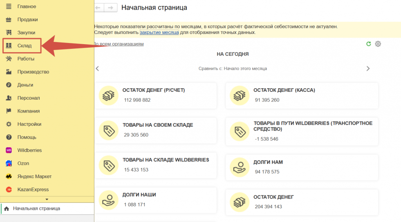Screen dimensions: 401x222
Task: Click the green refresh icon
Action: 368,44
